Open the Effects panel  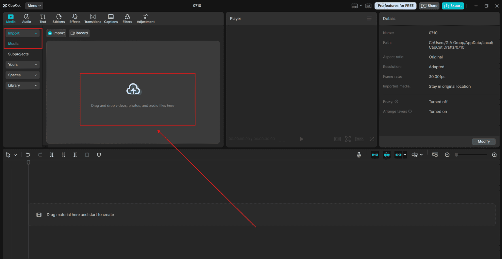point(75,18)
